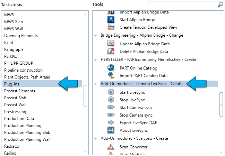Click the Start Camera sync icon
Screen dimensions: 225x156
[x=111, y=108]
